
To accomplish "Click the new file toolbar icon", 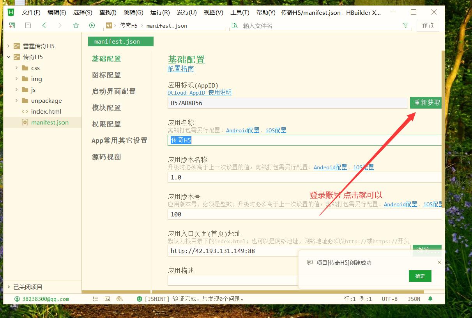I will [x=12, y=25].
